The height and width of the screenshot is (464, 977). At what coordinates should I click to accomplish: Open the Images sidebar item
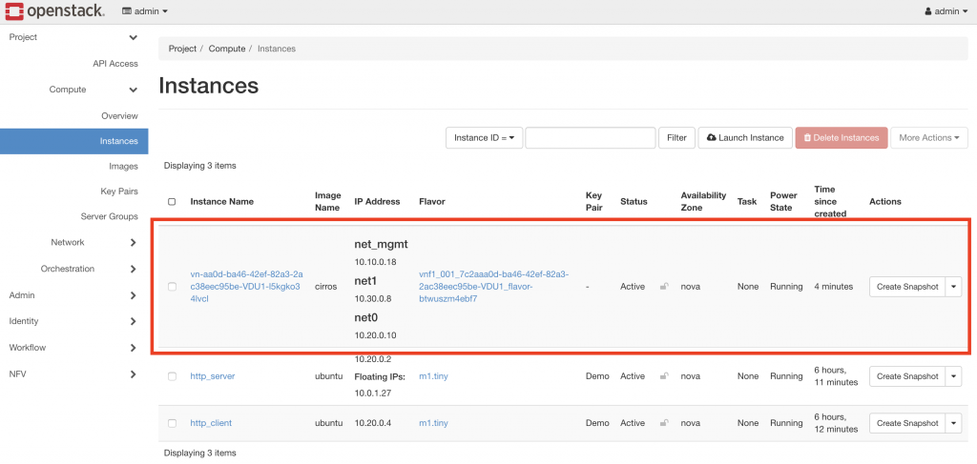click(123, 166)
